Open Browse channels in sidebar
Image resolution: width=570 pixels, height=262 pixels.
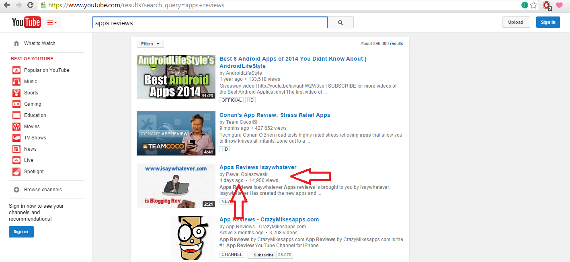pyautogui.click(x=43, y=190)
